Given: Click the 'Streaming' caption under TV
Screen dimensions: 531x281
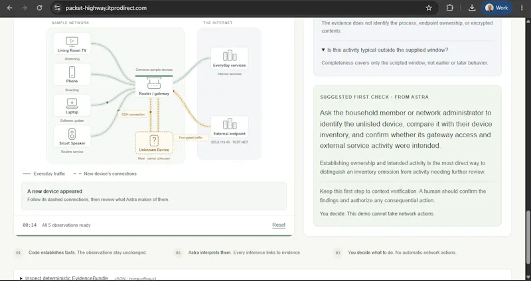Looking at the screenshot, I should [x=72, y=59].
